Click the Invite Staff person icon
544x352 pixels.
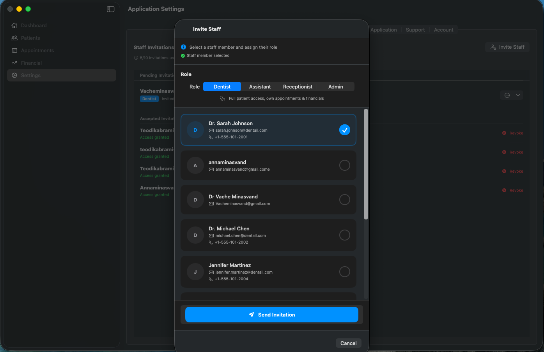[x=493, y=47]
